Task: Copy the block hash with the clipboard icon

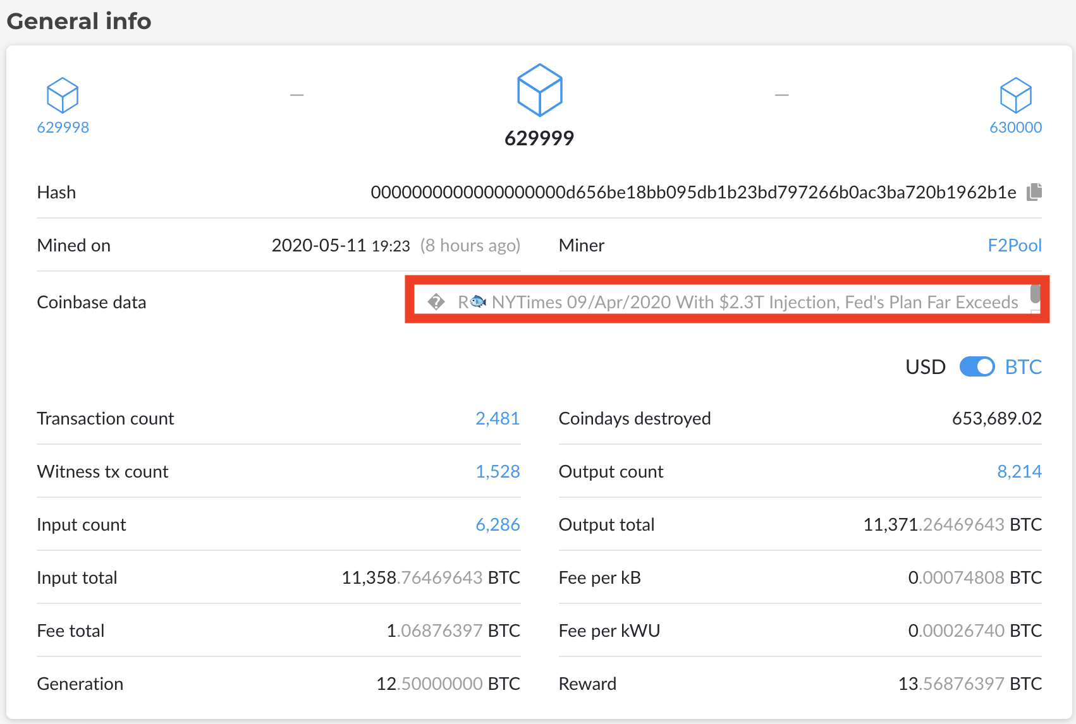Action: click(x=1034, y=192)
